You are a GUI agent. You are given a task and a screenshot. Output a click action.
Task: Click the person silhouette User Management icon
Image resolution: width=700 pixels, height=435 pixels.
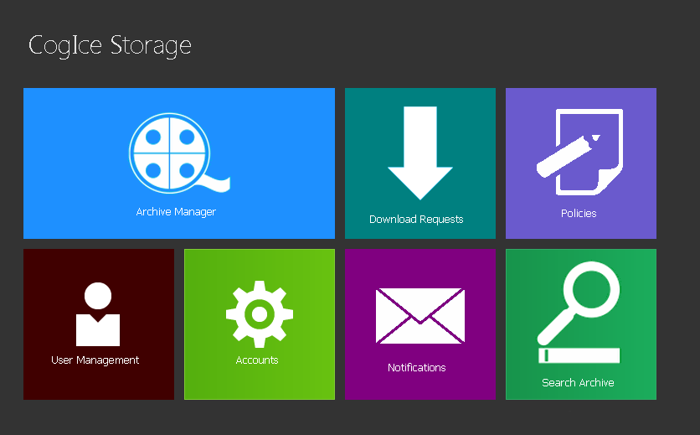(x=98, y=314)
